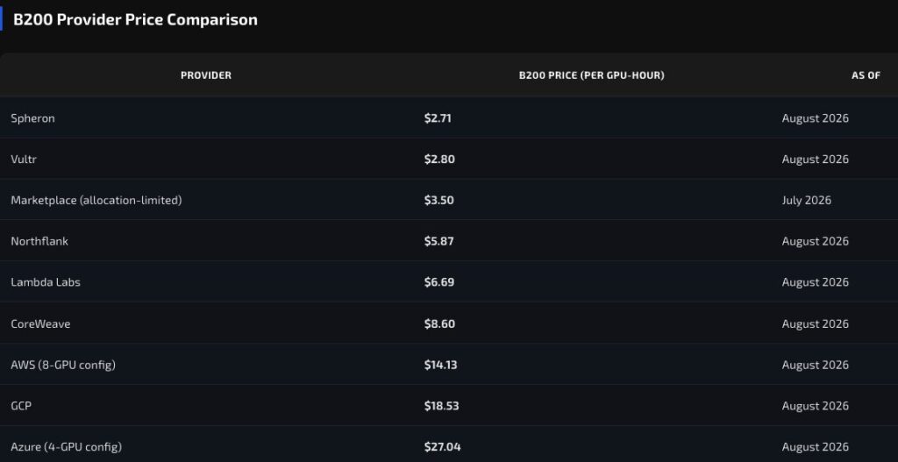
Task: Select the CoreWeave row label
Action: (40, 324)
